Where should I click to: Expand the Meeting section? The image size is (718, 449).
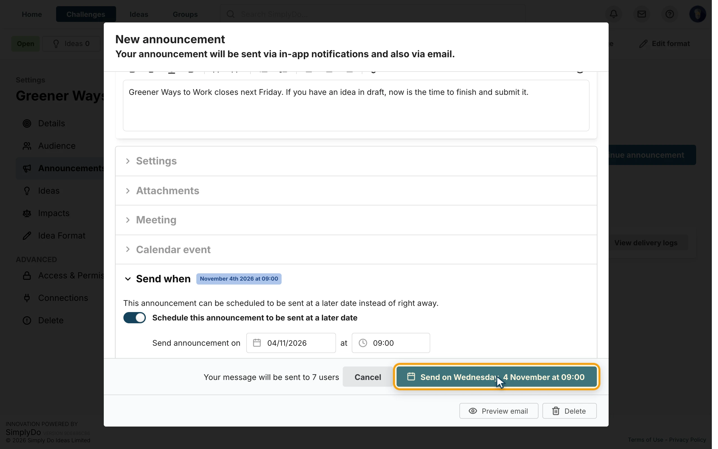click(356, 220)
